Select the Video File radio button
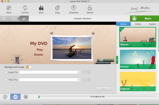This screenshot has width=159, height=105. pos(6,80)
